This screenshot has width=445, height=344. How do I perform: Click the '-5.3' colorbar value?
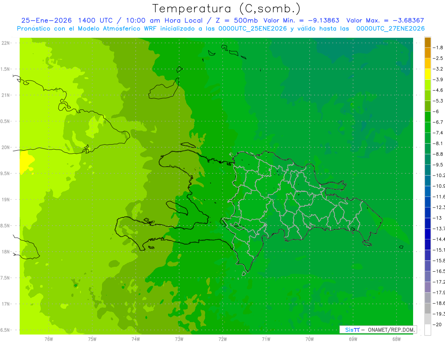tap(438, 101)
